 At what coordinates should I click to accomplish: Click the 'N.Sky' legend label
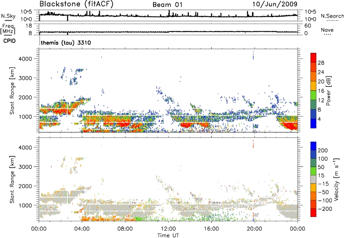coord(8,16)
